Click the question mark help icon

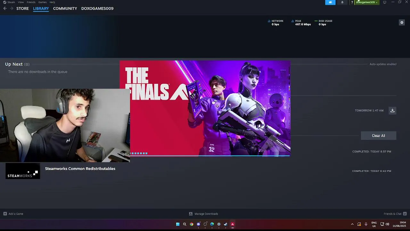352,2
